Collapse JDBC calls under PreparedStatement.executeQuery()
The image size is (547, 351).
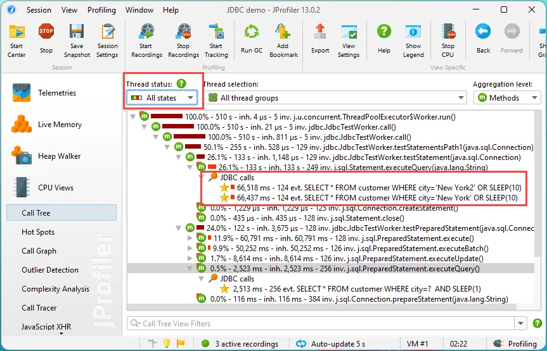[202, 278]
